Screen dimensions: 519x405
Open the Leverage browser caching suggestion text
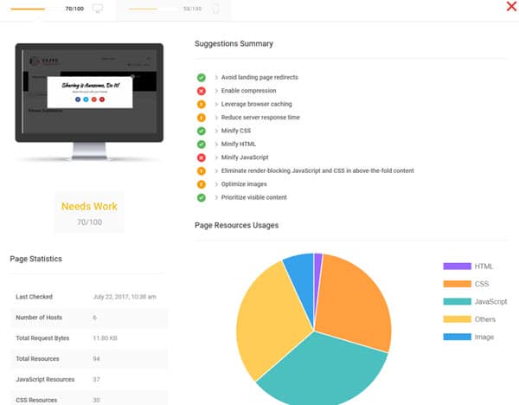(x=258, y=105)
